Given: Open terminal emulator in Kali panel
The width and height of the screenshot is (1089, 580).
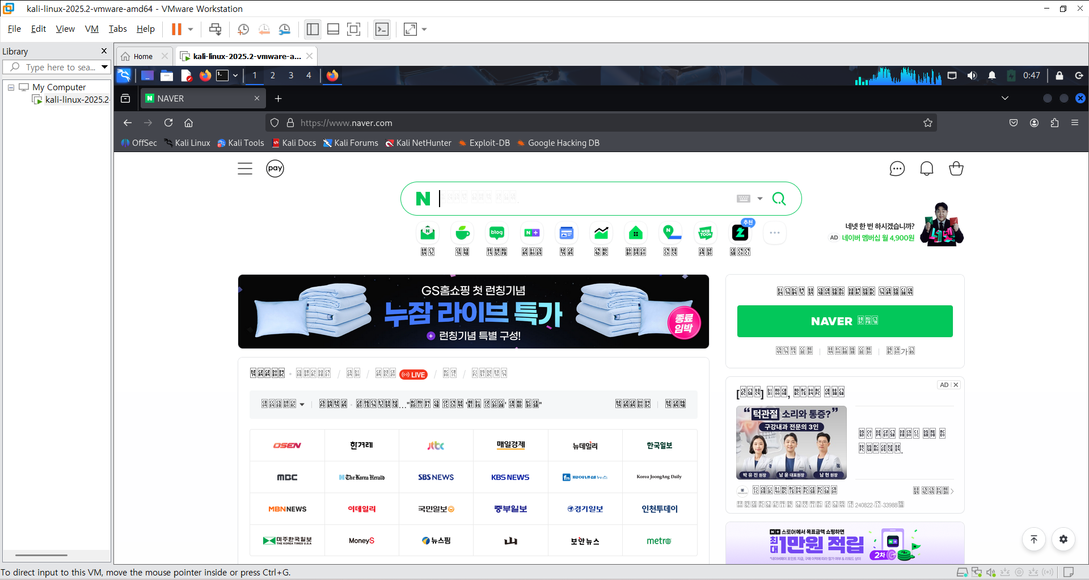Looking at the screenshot, I should pos(222,75).
